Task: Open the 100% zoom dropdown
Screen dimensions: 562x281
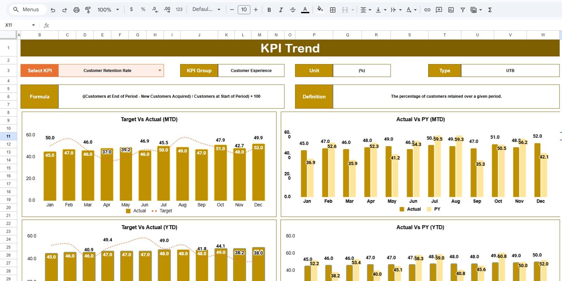Action: coord(109,10)
